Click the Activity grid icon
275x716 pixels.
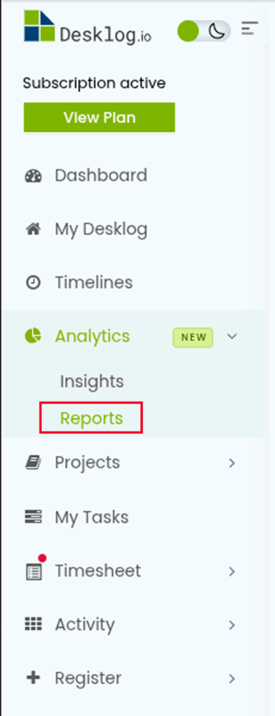33,624
